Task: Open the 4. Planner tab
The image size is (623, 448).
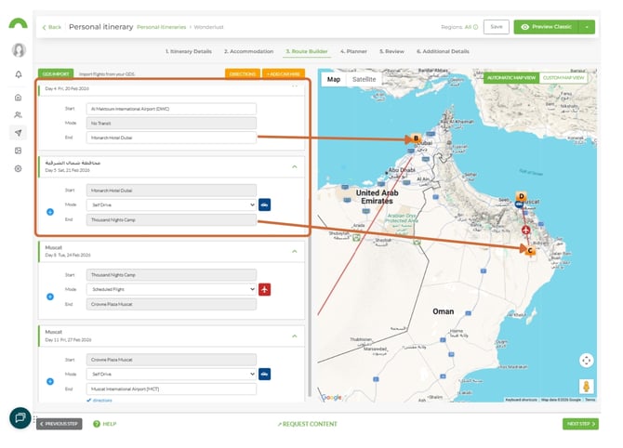Action: 353,51
